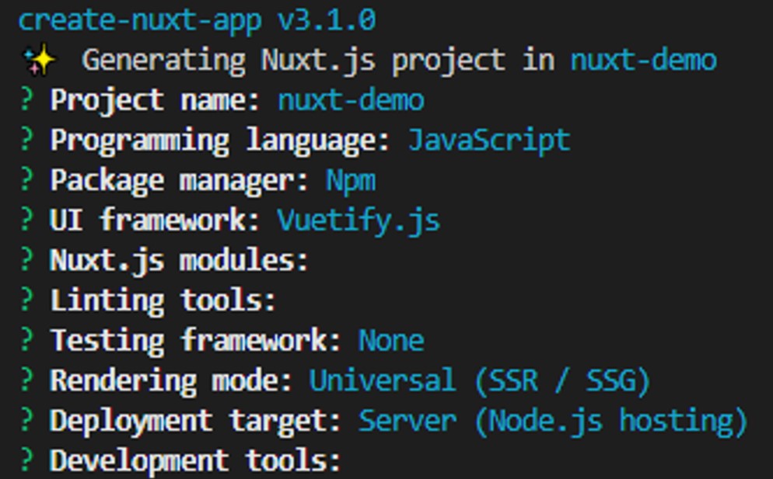Select the Npm package manager answer
This screenshot has height=479, width=773.
tap(350, 179)
